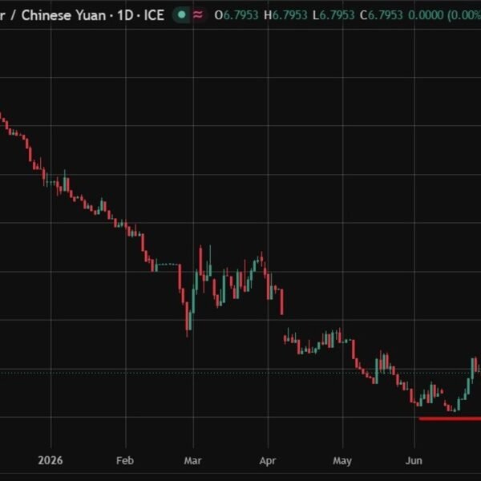Click the Chinese Yuan 1D ICE symbol title
The width and height of the screenshot is (481, 481).
pos(82,15)
